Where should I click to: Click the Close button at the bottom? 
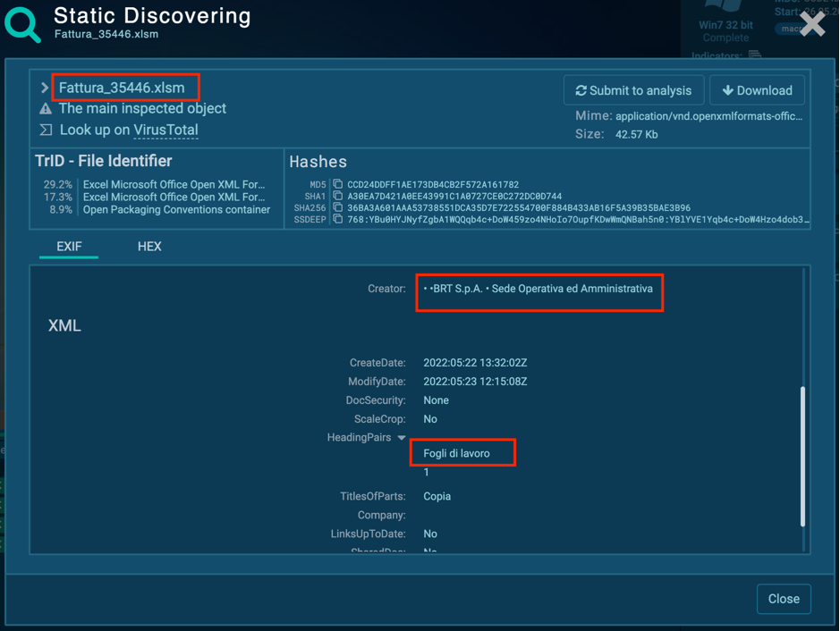pyautogui.click(x=784, y=599)
